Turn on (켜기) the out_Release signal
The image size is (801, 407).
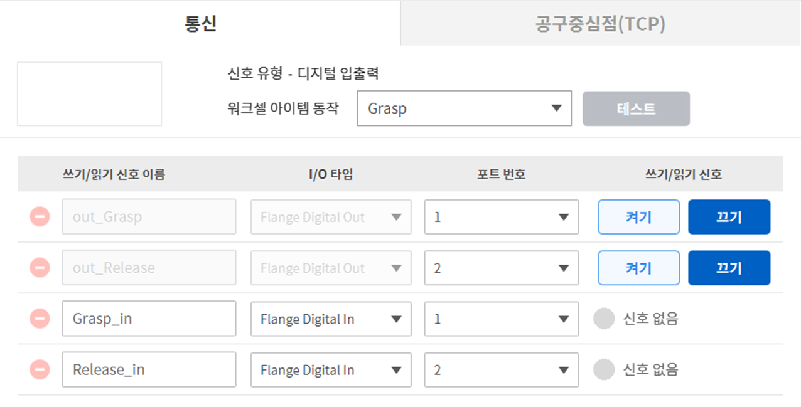click(x=638, y=268)
